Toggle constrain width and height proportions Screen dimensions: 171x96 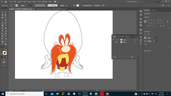168,22
